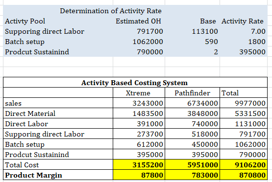Select Xtreme product margin 87800
Screen dimensions: 272x182
click(152, 175)
